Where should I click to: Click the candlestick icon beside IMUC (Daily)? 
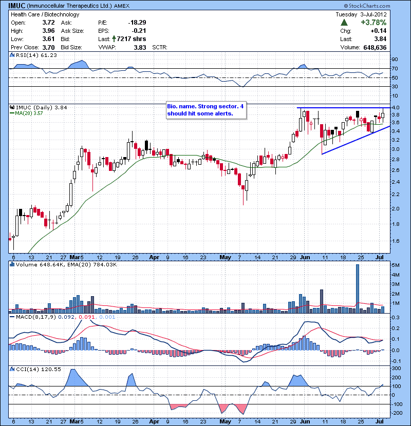(x=12, y=107)
